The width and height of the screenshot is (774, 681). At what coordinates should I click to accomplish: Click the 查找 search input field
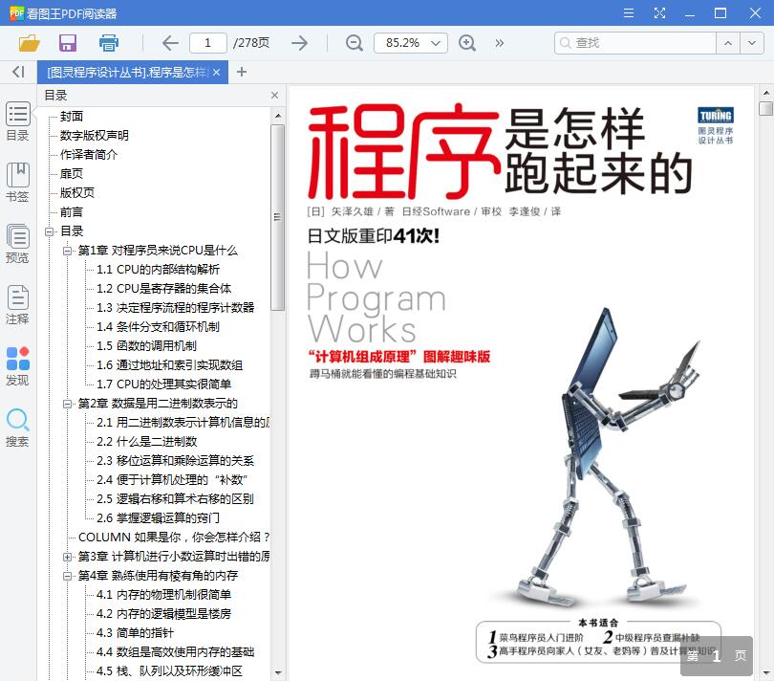pos(635,43)
